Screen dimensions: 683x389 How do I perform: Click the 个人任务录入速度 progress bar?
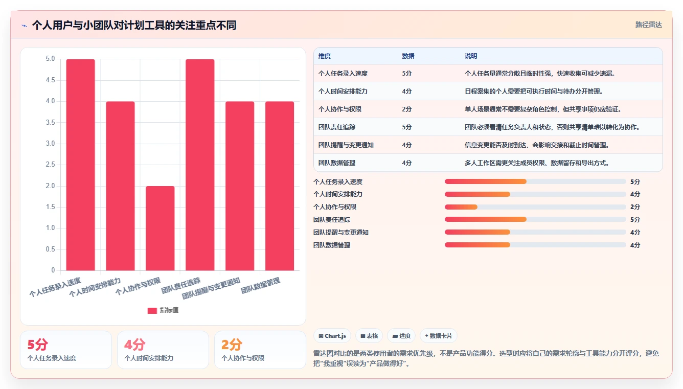(x=535, y=181)
